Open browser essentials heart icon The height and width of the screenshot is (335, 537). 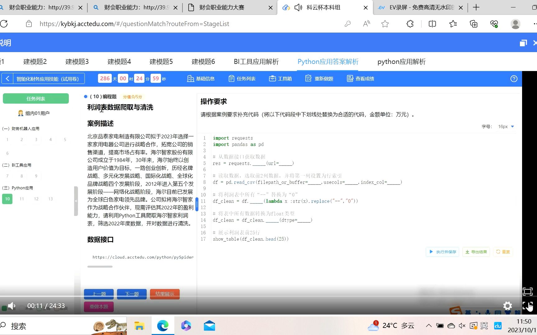click(494, 24)
